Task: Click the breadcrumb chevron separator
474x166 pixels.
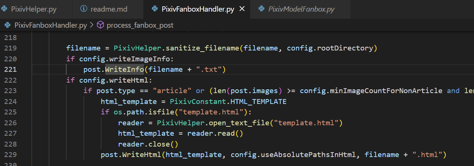Action: pos(92,25)
